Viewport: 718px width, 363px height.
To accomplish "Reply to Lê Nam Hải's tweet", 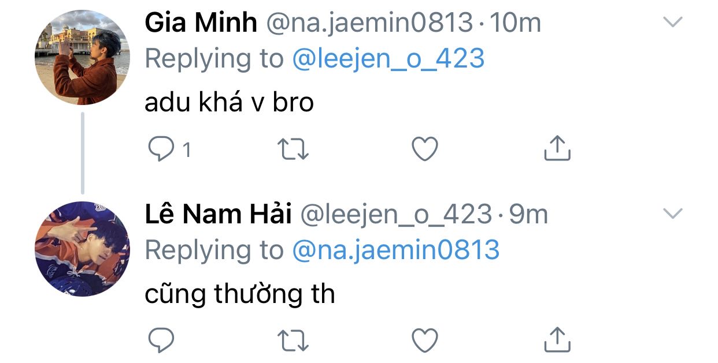I will pyautogui.click(x=162, y=340).
